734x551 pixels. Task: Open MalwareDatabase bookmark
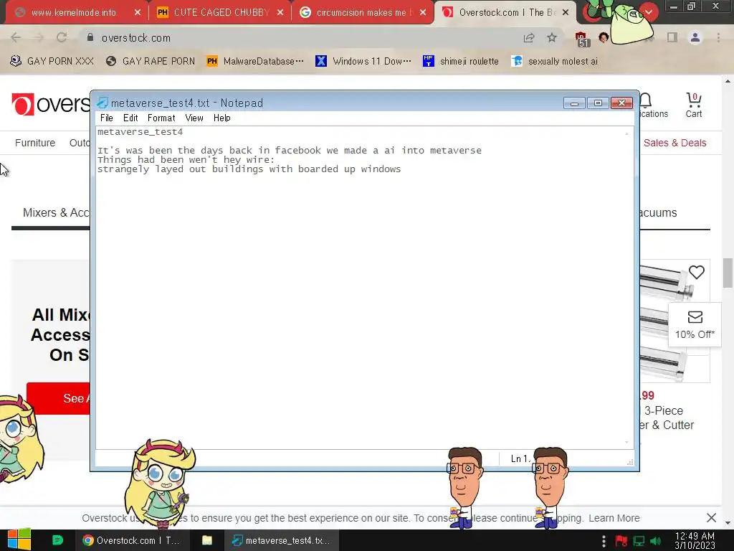(256, 62)
